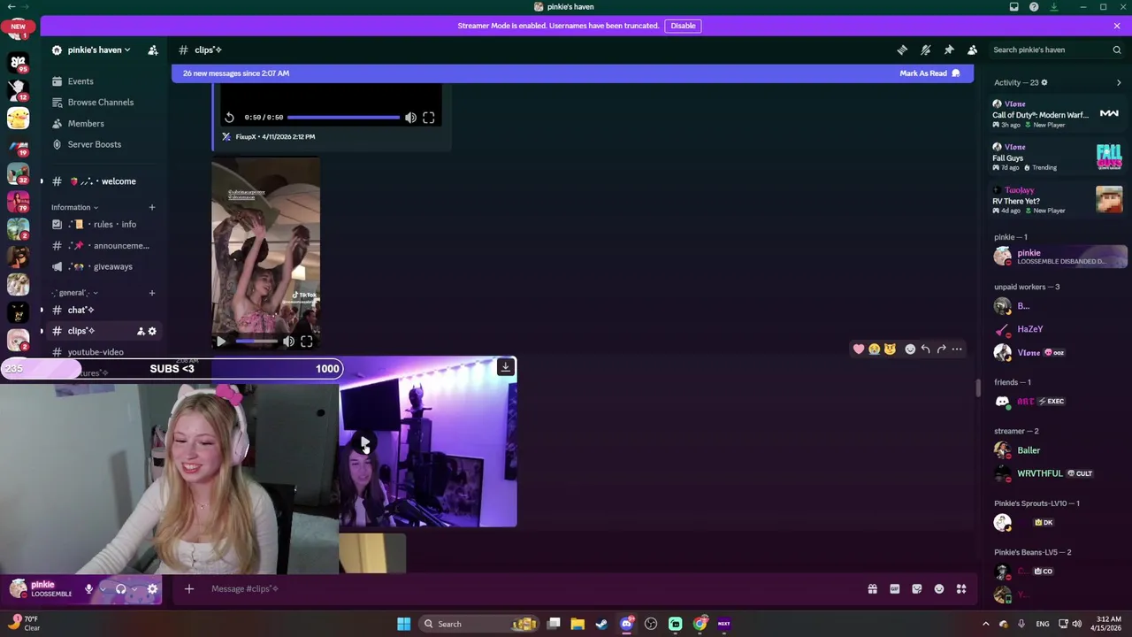Open the giveaways channel

tap(104, 266)
